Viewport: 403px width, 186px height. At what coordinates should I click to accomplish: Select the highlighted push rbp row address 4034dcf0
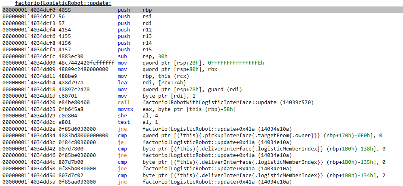tap(29, 10)
